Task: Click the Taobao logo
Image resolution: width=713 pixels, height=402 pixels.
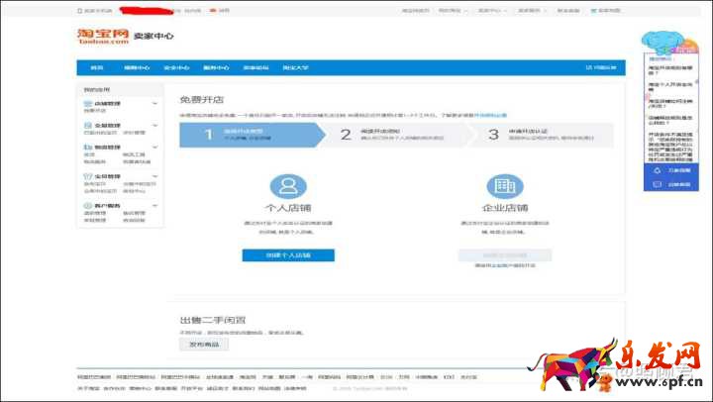Action: click(103, 37)
